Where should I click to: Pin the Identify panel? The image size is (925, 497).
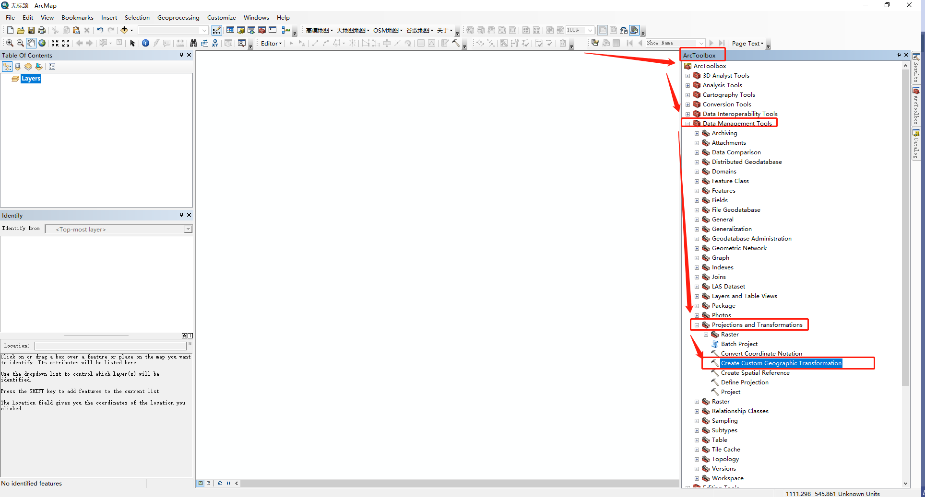(x=181, y=215)
